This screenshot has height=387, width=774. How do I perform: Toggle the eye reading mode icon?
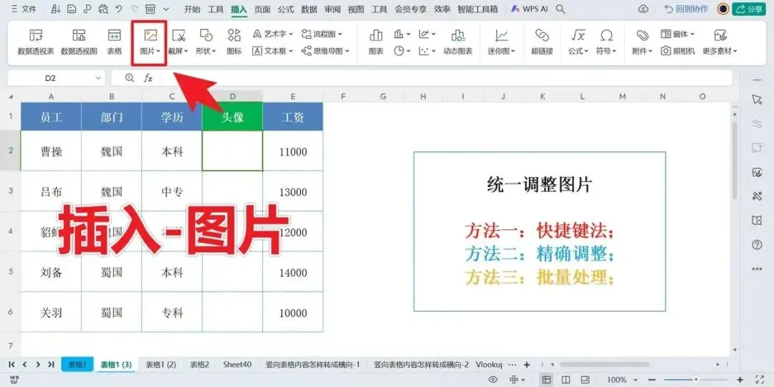(492, 380)
